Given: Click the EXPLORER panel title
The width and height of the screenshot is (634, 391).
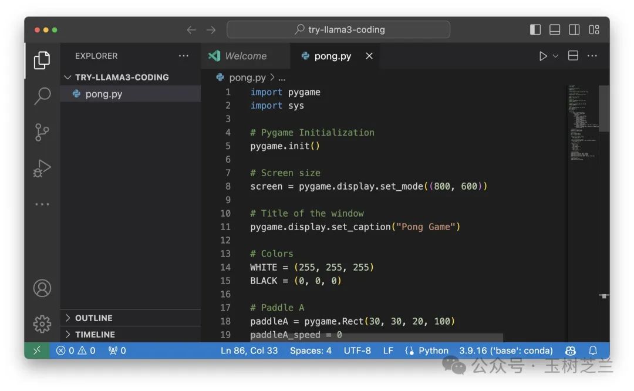Looking at the screenshot, I should 96,56.
